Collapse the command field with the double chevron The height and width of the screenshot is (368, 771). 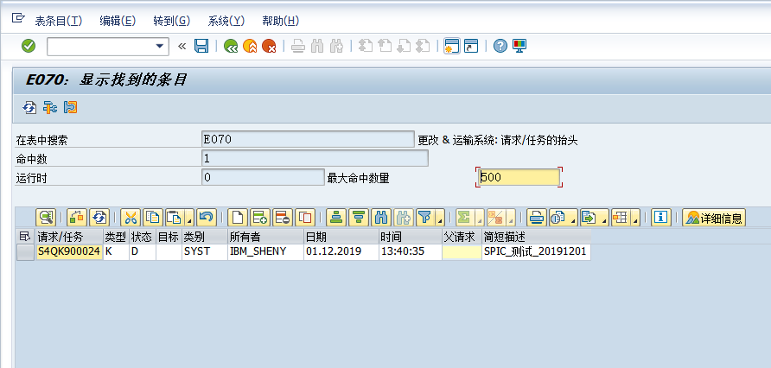pos(182,46)
